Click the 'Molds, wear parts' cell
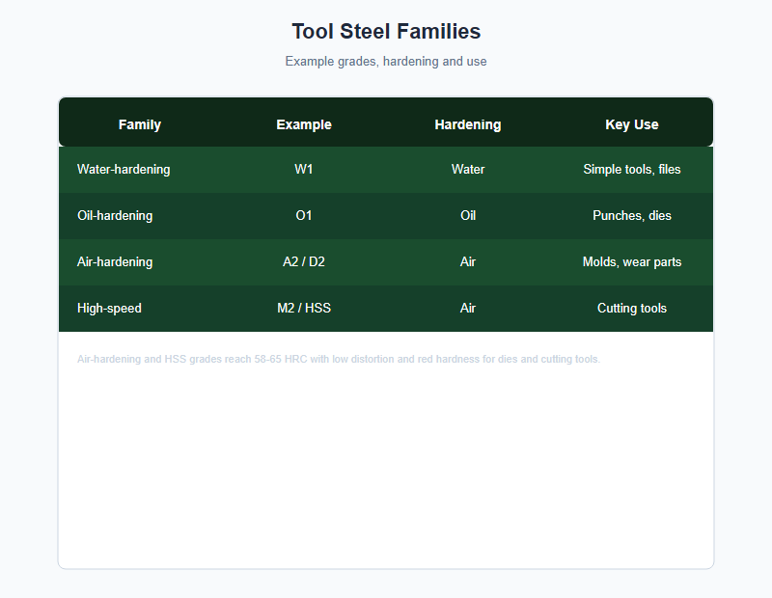Image resolution: width=772 pixels, height=598 pixels. [632, 261]
